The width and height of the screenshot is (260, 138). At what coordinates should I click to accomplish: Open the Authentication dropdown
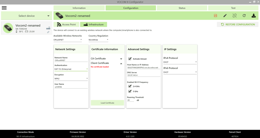pos(71,69)
